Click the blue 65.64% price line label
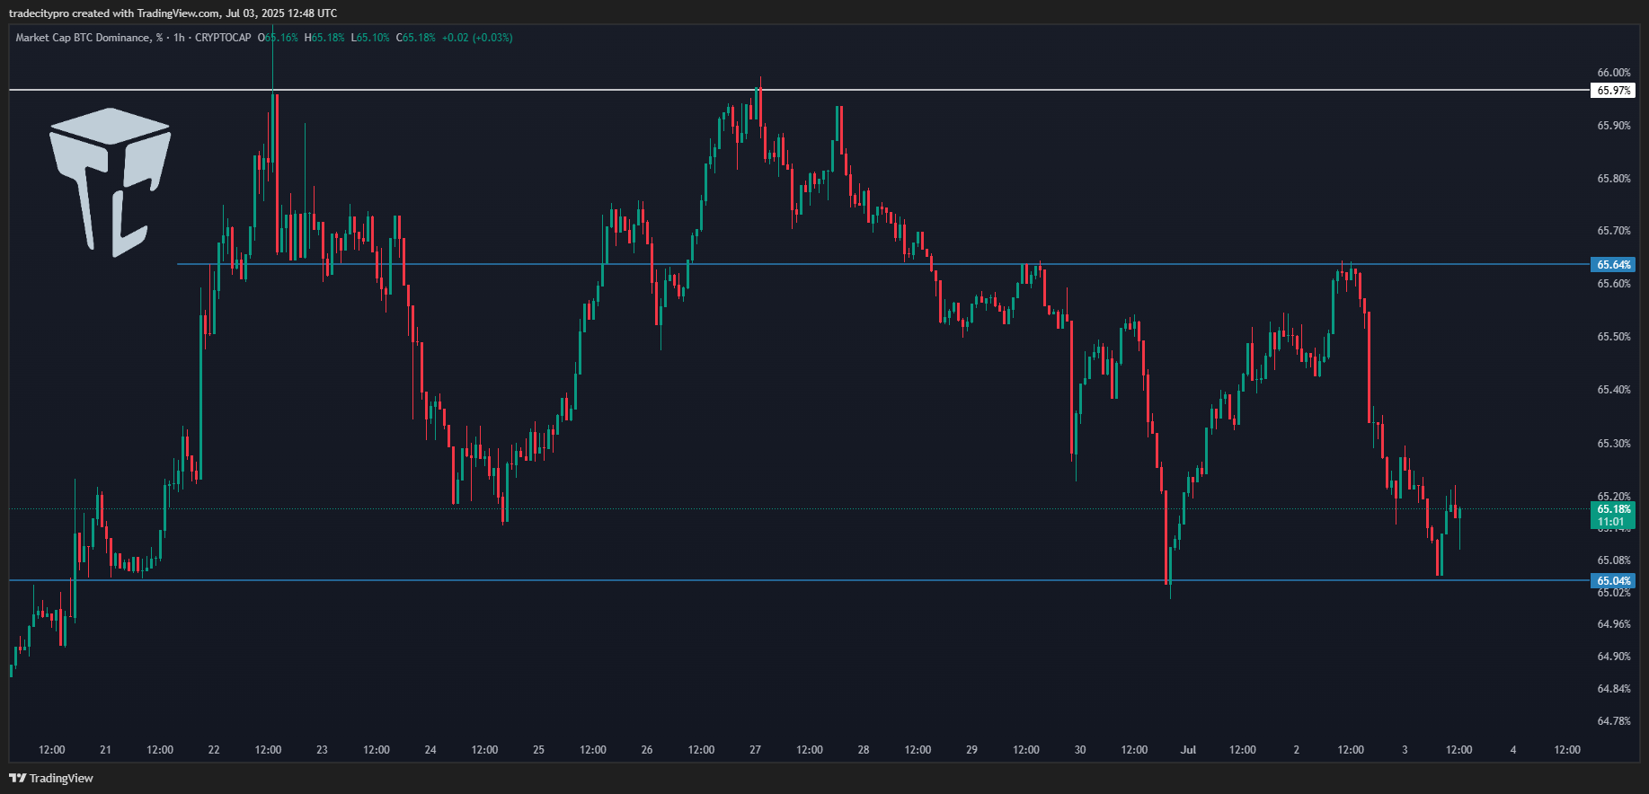1649x794 pixels. point(1613,265)
